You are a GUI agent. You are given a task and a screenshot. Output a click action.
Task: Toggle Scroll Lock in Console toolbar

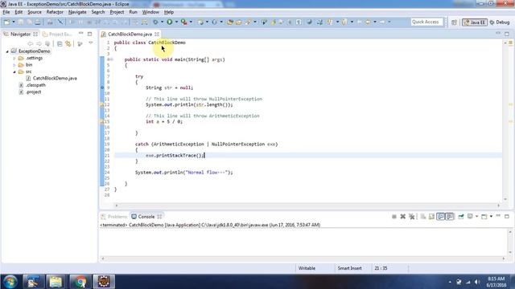[x=431, y=216]
